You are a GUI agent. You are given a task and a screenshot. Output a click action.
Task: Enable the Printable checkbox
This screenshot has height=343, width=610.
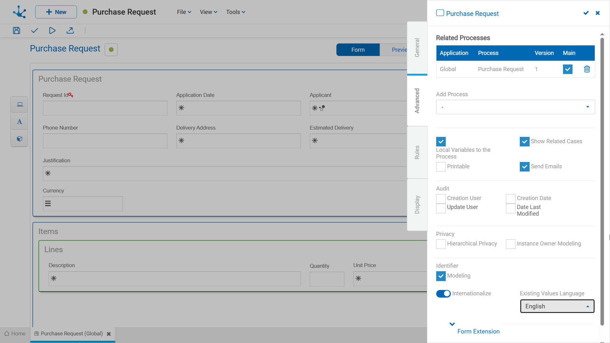point(441,166)
